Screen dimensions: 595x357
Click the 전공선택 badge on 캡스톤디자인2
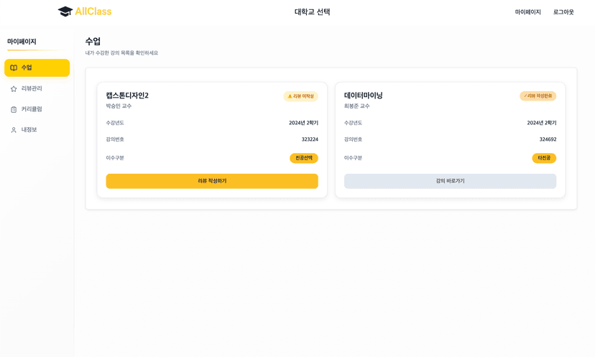coord(303,158)
